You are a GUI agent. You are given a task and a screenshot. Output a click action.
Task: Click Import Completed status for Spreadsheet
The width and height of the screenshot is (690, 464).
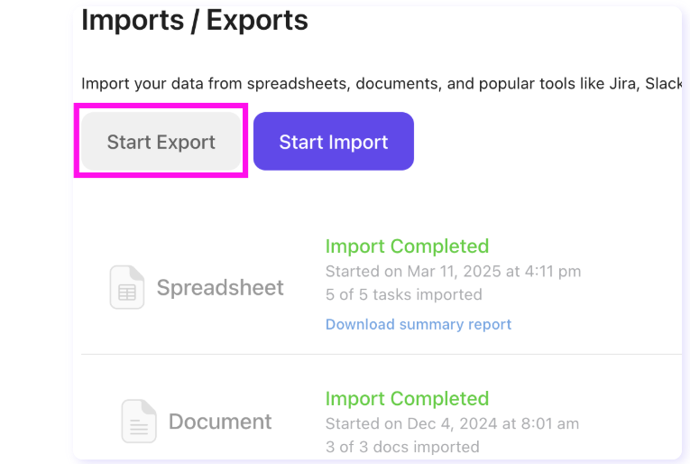click(x=407, y=246)
